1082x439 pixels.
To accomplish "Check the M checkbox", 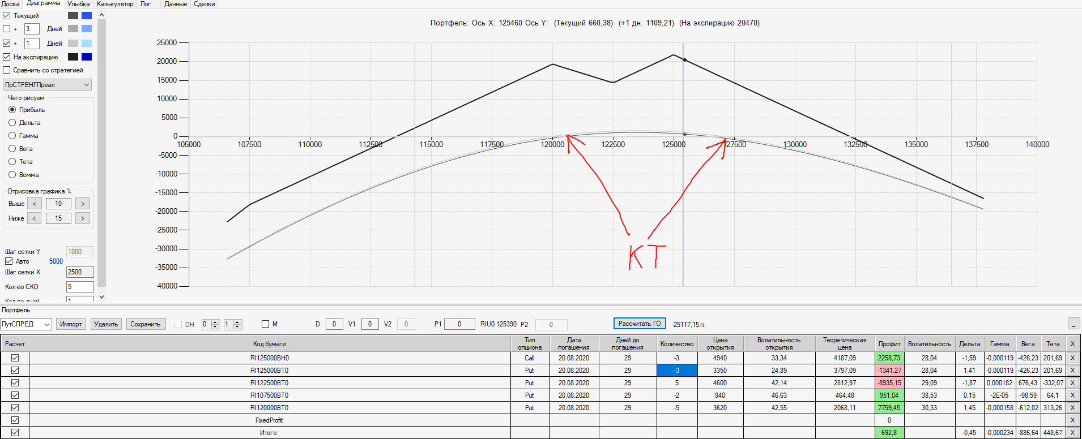I will click(x=265, y=324).
